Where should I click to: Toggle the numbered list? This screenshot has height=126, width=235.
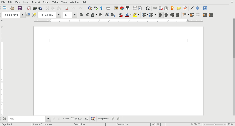(151, 15)
